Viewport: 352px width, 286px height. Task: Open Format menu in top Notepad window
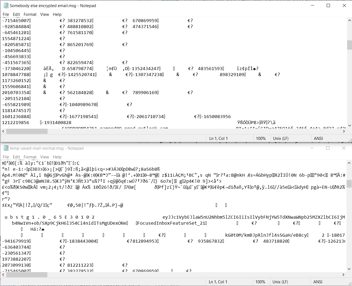click(x=30, y=14)
